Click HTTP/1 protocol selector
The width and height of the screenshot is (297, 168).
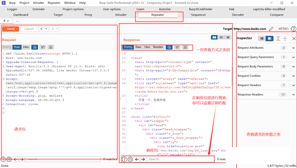(283, 29)
